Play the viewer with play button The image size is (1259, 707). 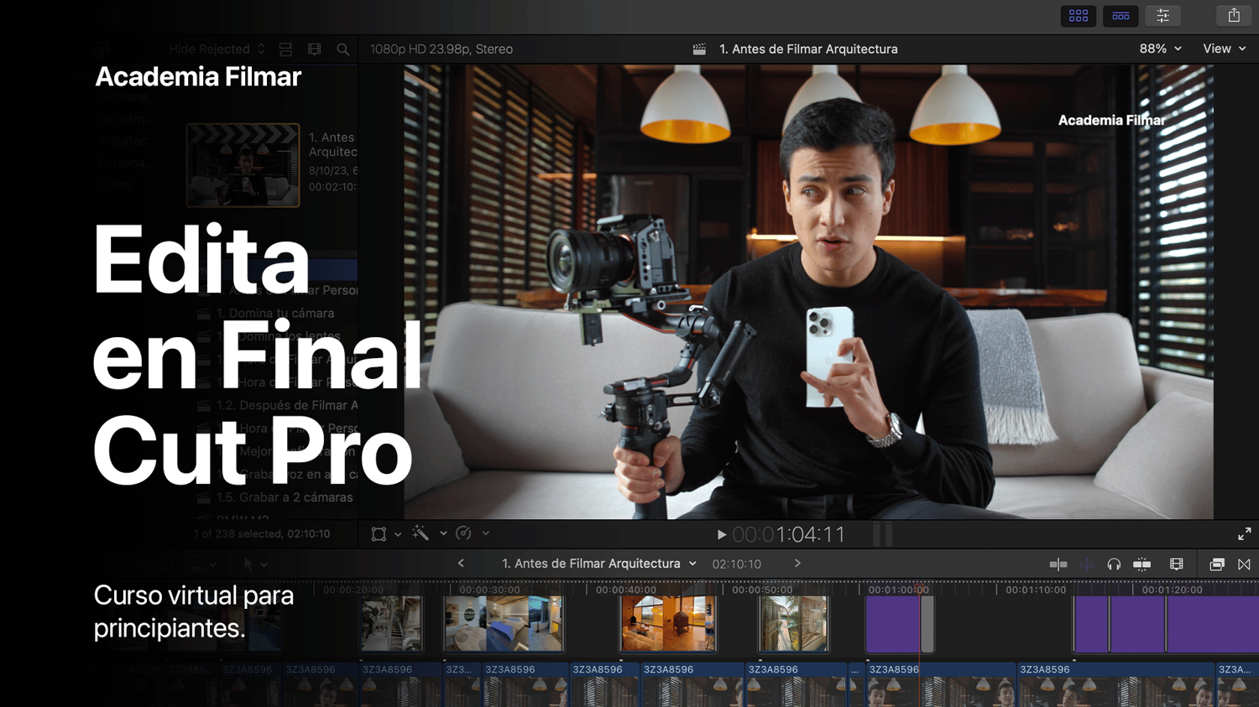[721, 534]
